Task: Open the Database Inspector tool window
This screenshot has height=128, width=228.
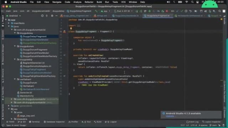Action: click(x=54, y=122)
